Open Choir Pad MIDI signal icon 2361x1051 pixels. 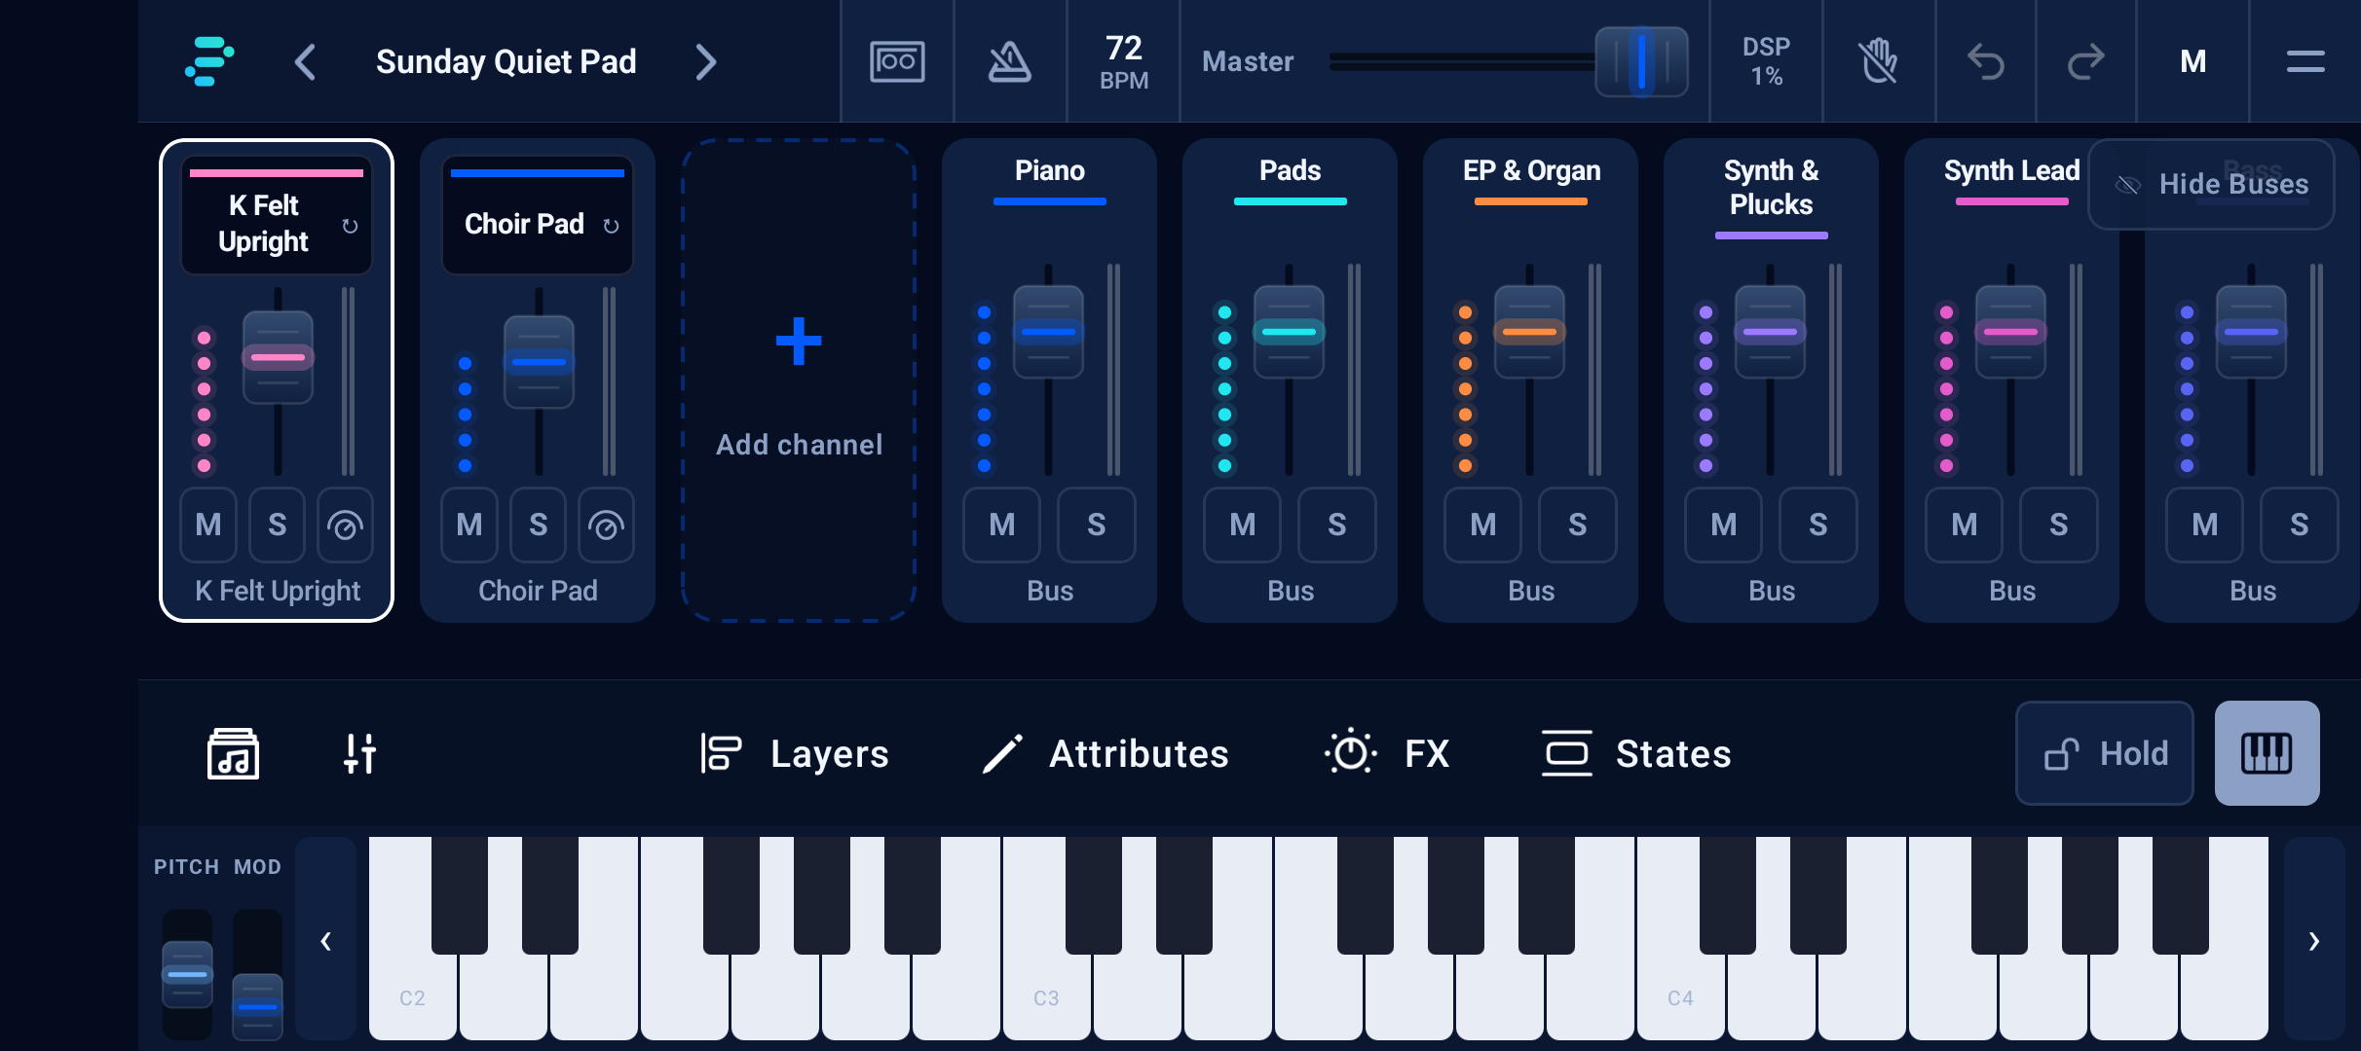click(x=606, y=525)
